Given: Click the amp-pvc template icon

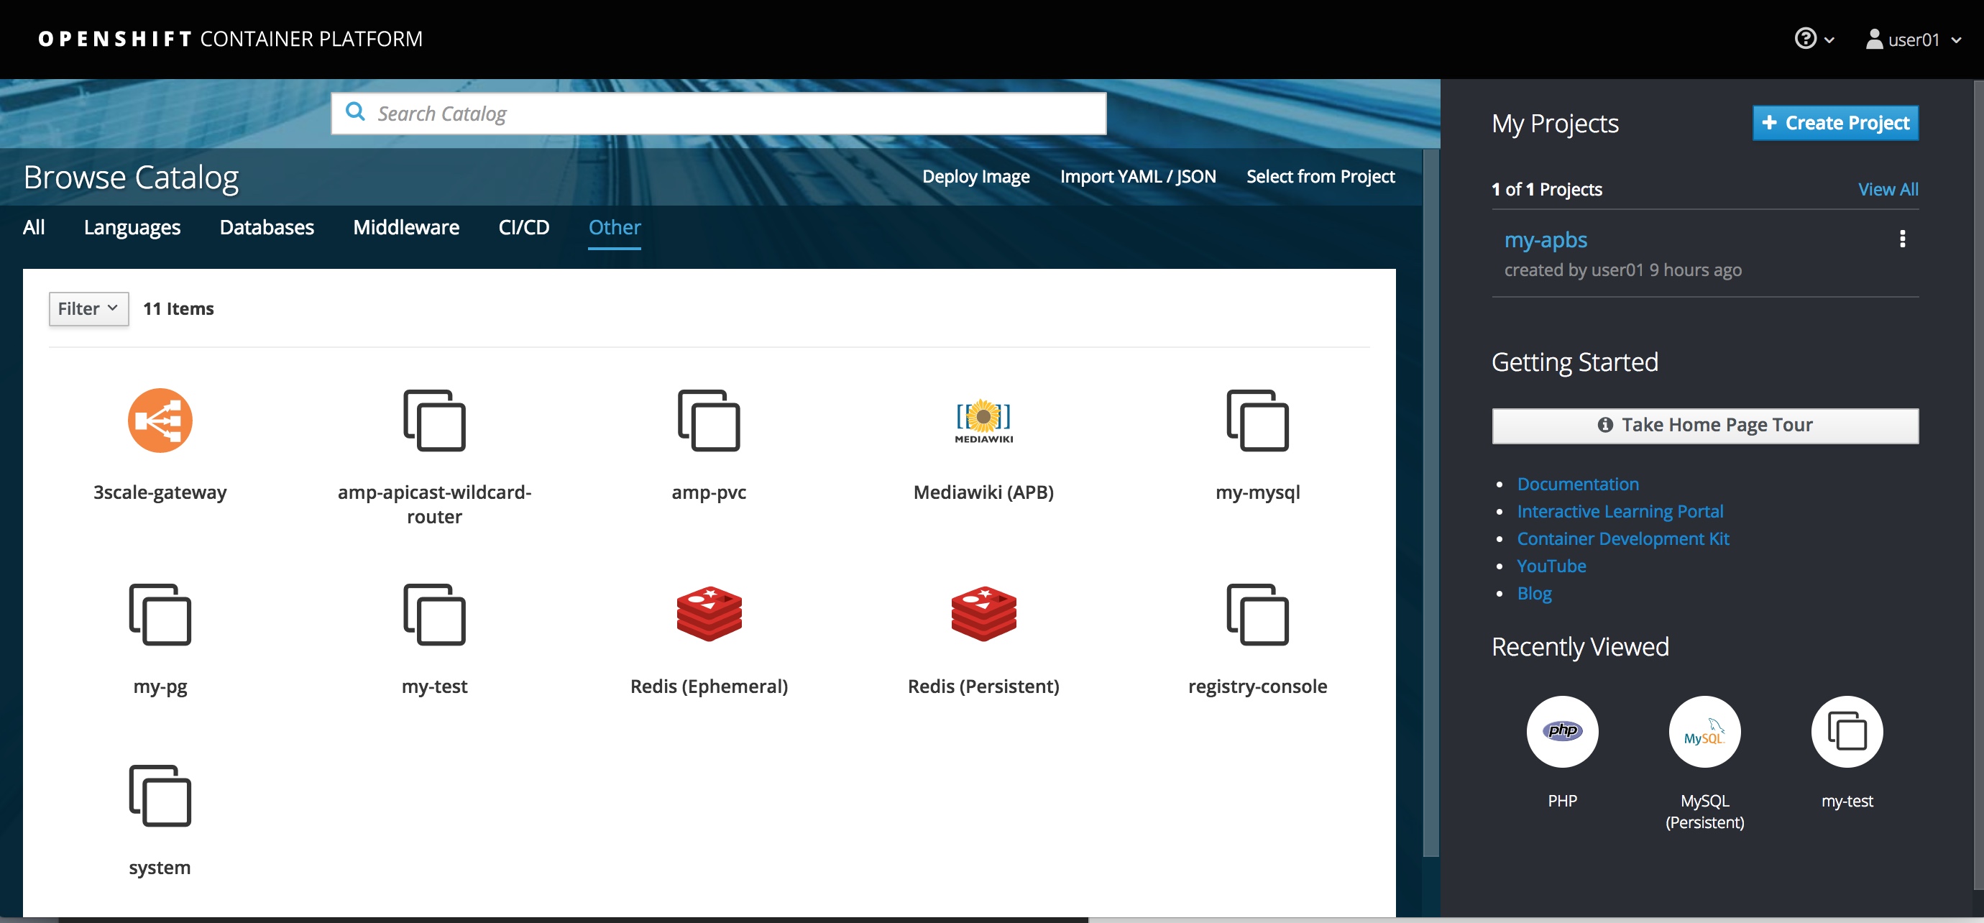Looking at the screenshot, I should pyautogui.click(x=709, y=420).
